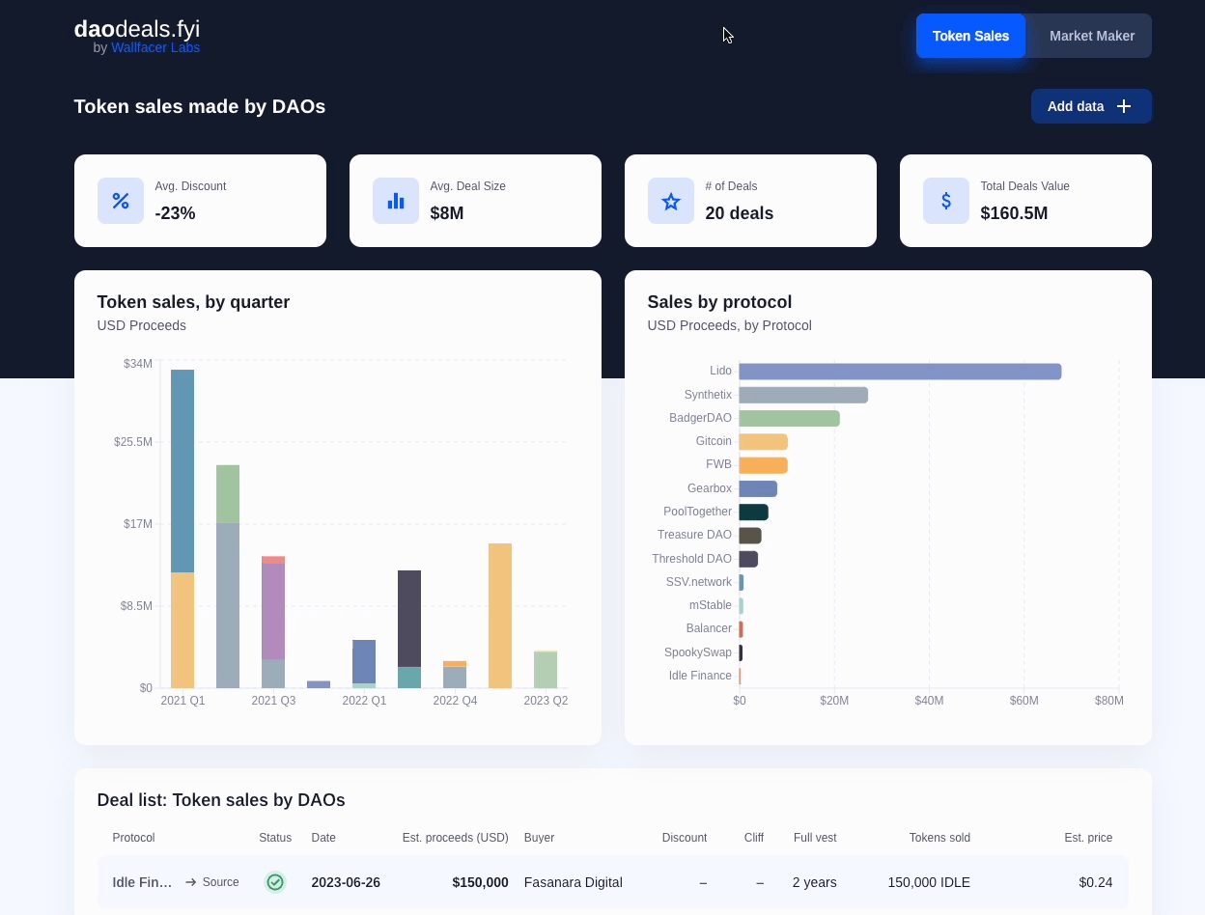
Task: Click the daodeals.fyi logo
Action: tap(137, 30)
